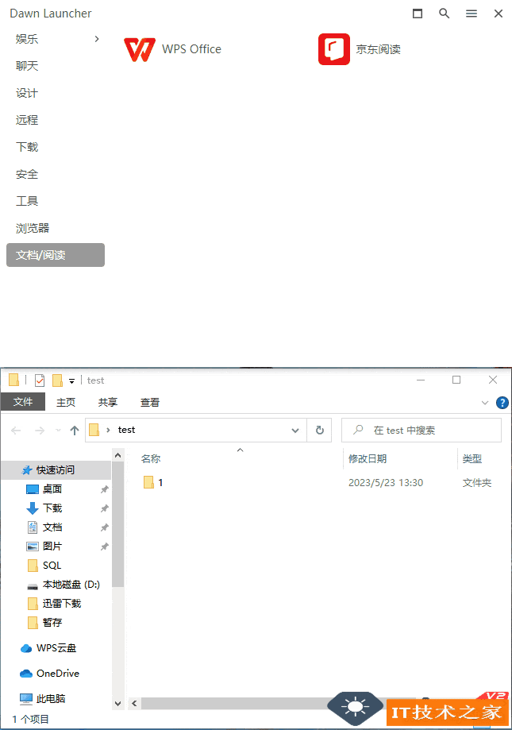The height and width of the screenshot is (730, 512).
Task: Click navigation pane scroll up arrow
Action: (x=118, y=455)
